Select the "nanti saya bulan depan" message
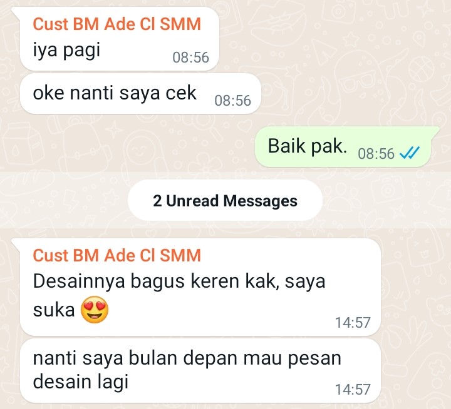This screenshot has width=451, height=409. coord(200,370)
